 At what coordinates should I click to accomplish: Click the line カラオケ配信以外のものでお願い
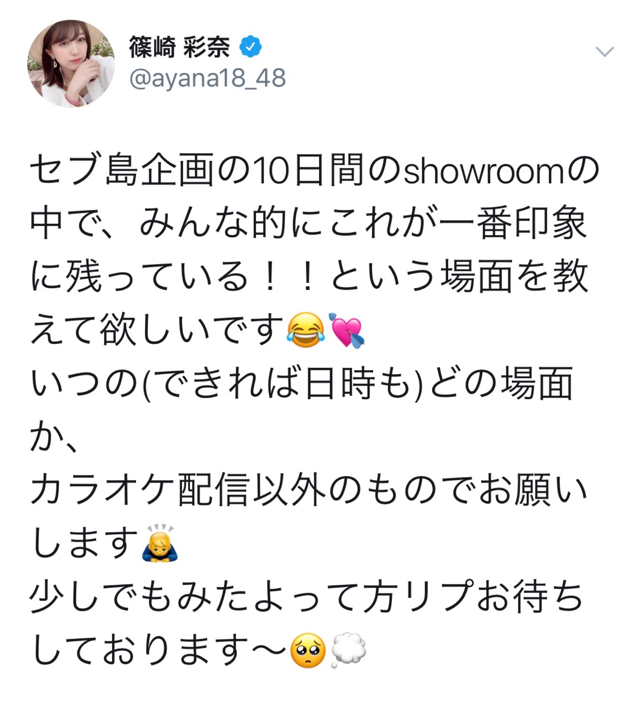point(309,491)
